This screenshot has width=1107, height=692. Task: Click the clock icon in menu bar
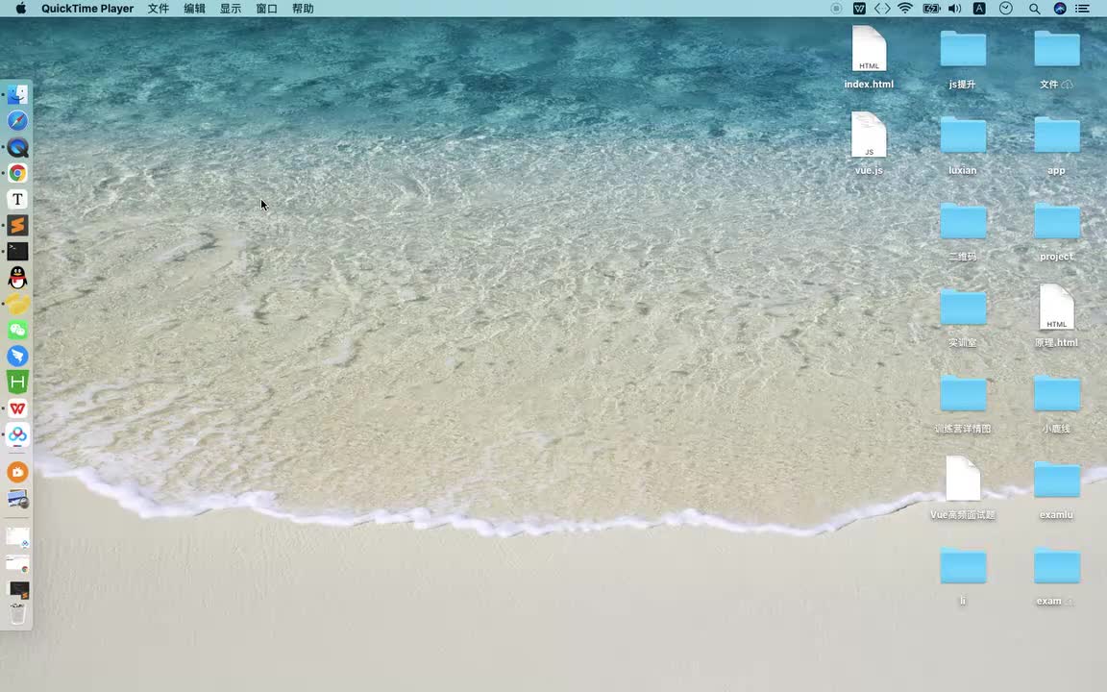point(1006,9)
